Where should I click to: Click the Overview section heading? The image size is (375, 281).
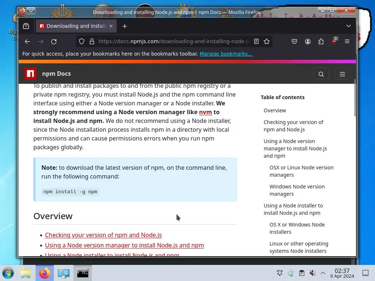click(x=53, y=216)
